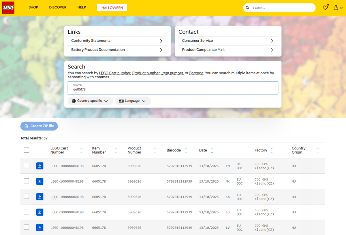
Task: Check the IS row checkbox
Action: [27, 212]
